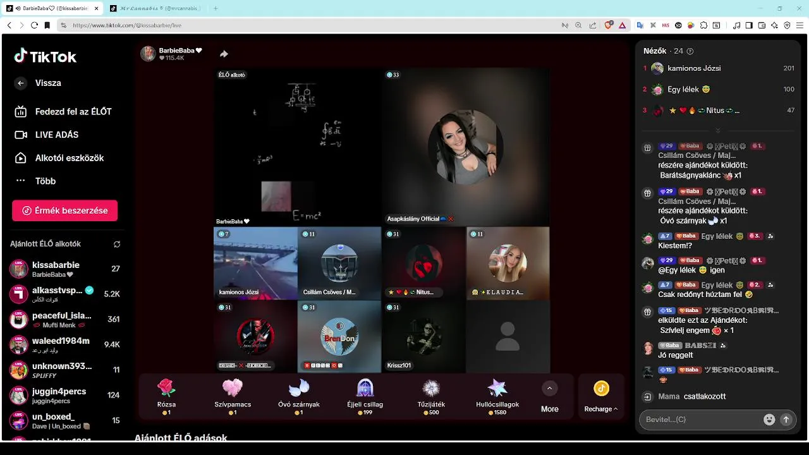809x455 pixels.
Task: Send an Éjjeli csillag gift
Action: click(x=365, y=396)
